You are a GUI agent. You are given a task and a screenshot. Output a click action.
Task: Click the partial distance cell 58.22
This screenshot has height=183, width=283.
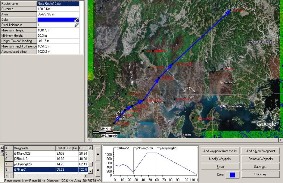coord(67,169)
